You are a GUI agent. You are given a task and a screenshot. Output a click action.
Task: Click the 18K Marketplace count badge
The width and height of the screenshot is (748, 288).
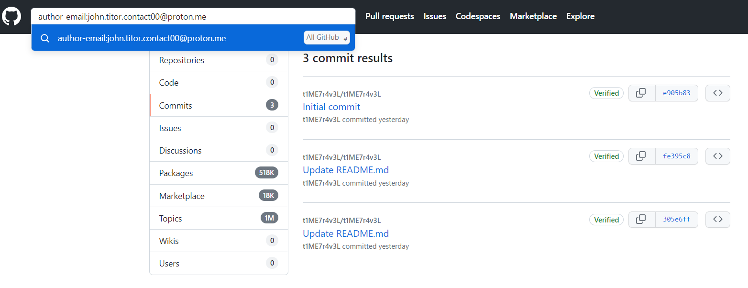click(x=268, y=196)
